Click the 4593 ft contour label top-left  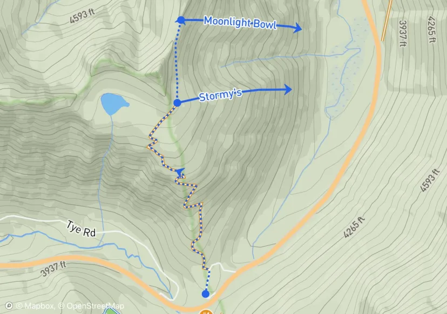tap(82, 16)
